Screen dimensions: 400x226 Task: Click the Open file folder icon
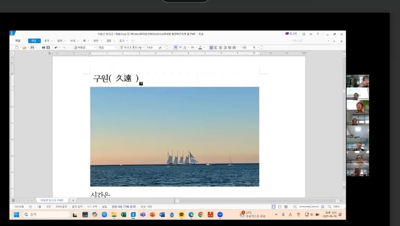[24, 48]
